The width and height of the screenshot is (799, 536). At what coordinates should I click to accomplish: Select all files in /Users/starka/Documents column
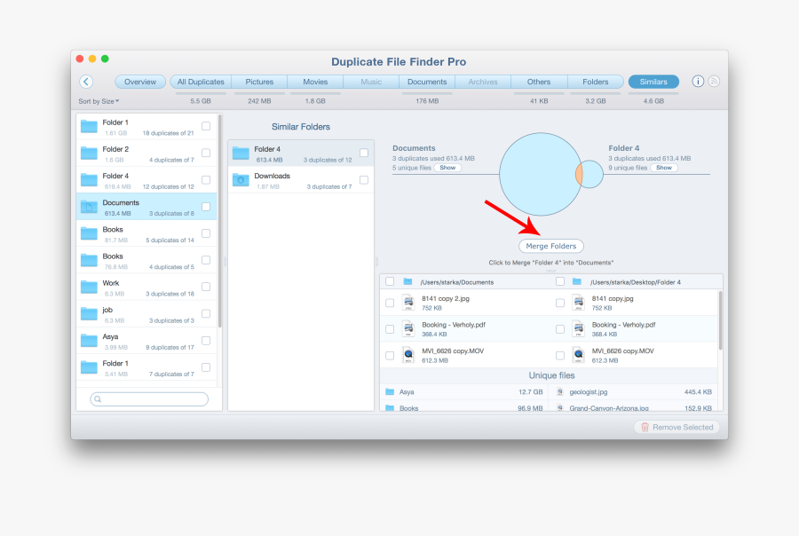390,281
